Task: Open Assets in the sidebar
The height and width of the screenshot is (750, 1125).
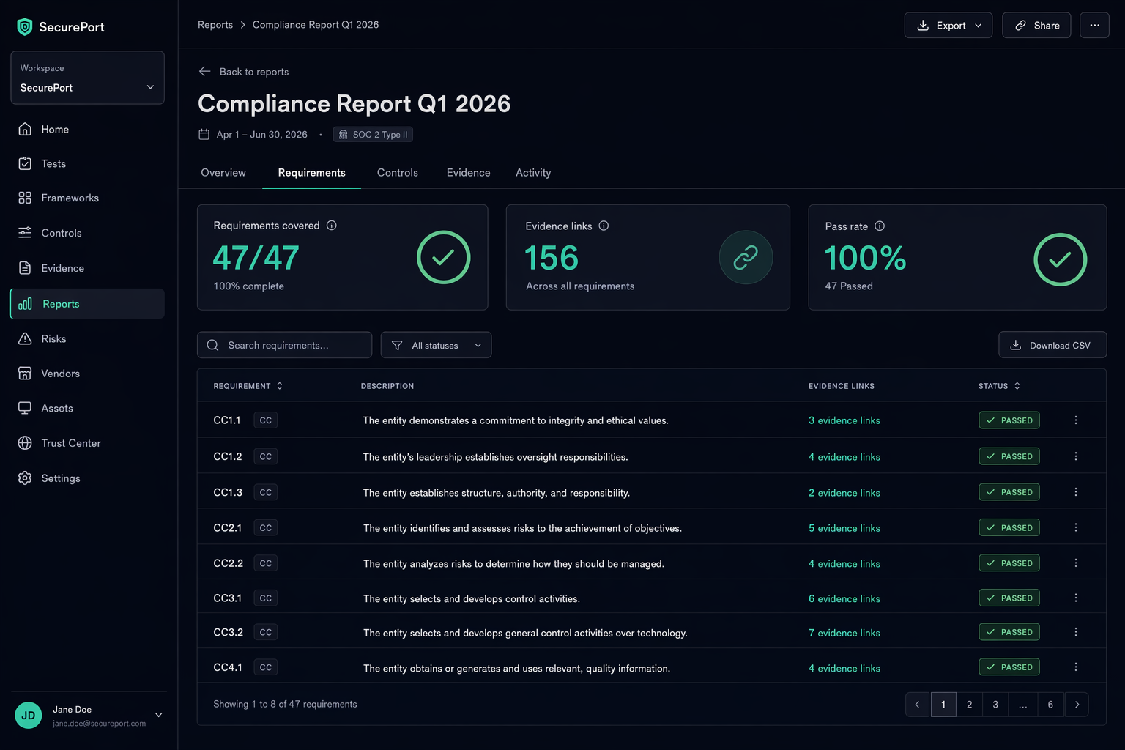Action: [x=87, y=408]
